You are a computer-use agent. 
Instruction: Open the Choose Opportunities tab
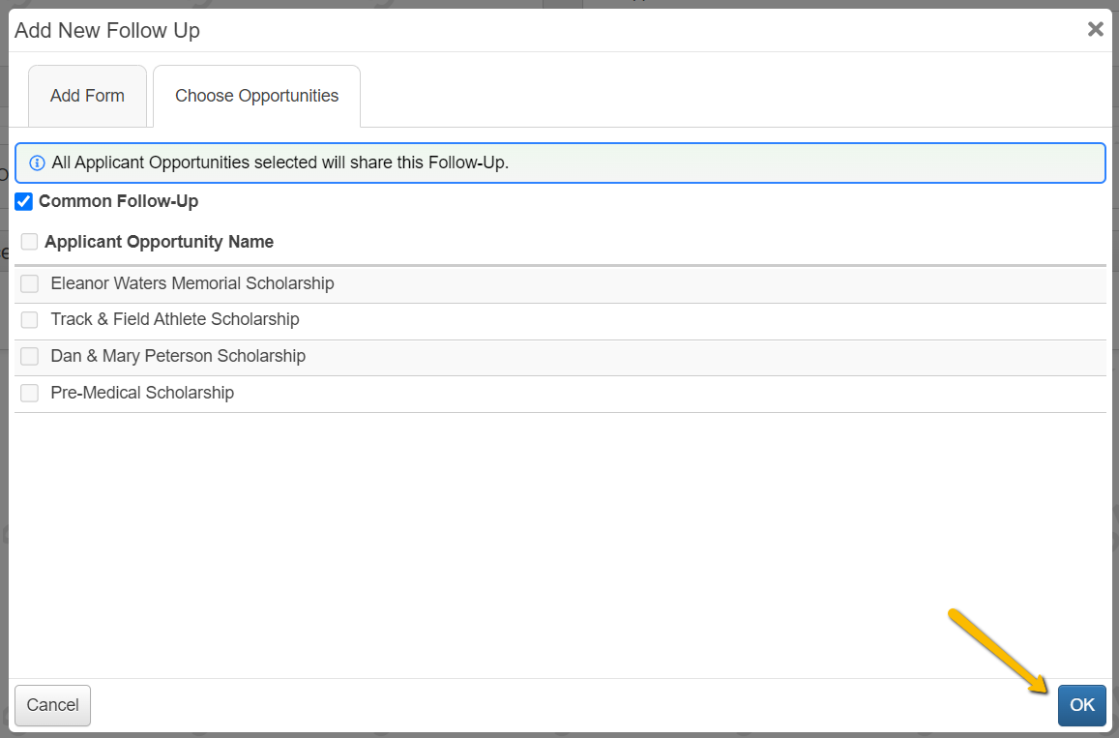[256, 96]
